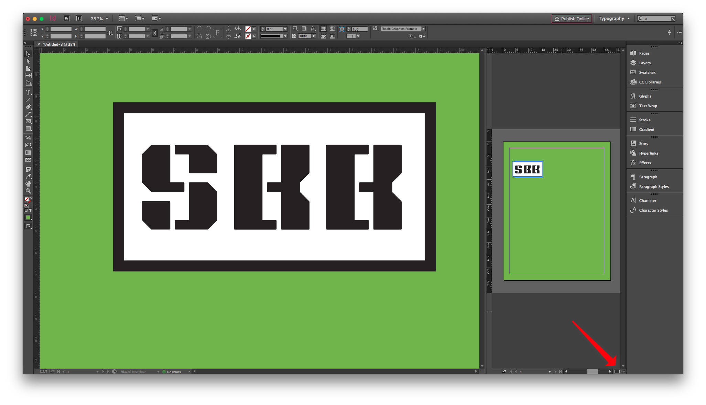Select the Pencil tool
The width and height of the screenshot is (706, 405).
(x=28, y=114)
